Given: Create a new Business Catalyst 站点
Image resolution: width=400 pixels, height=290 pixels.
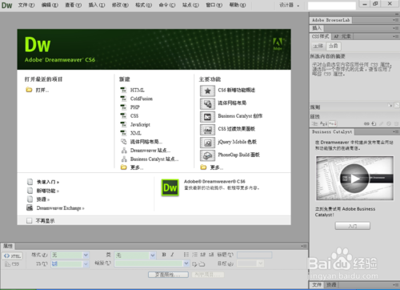Looking at the screenshot, I should click(154, 159).
